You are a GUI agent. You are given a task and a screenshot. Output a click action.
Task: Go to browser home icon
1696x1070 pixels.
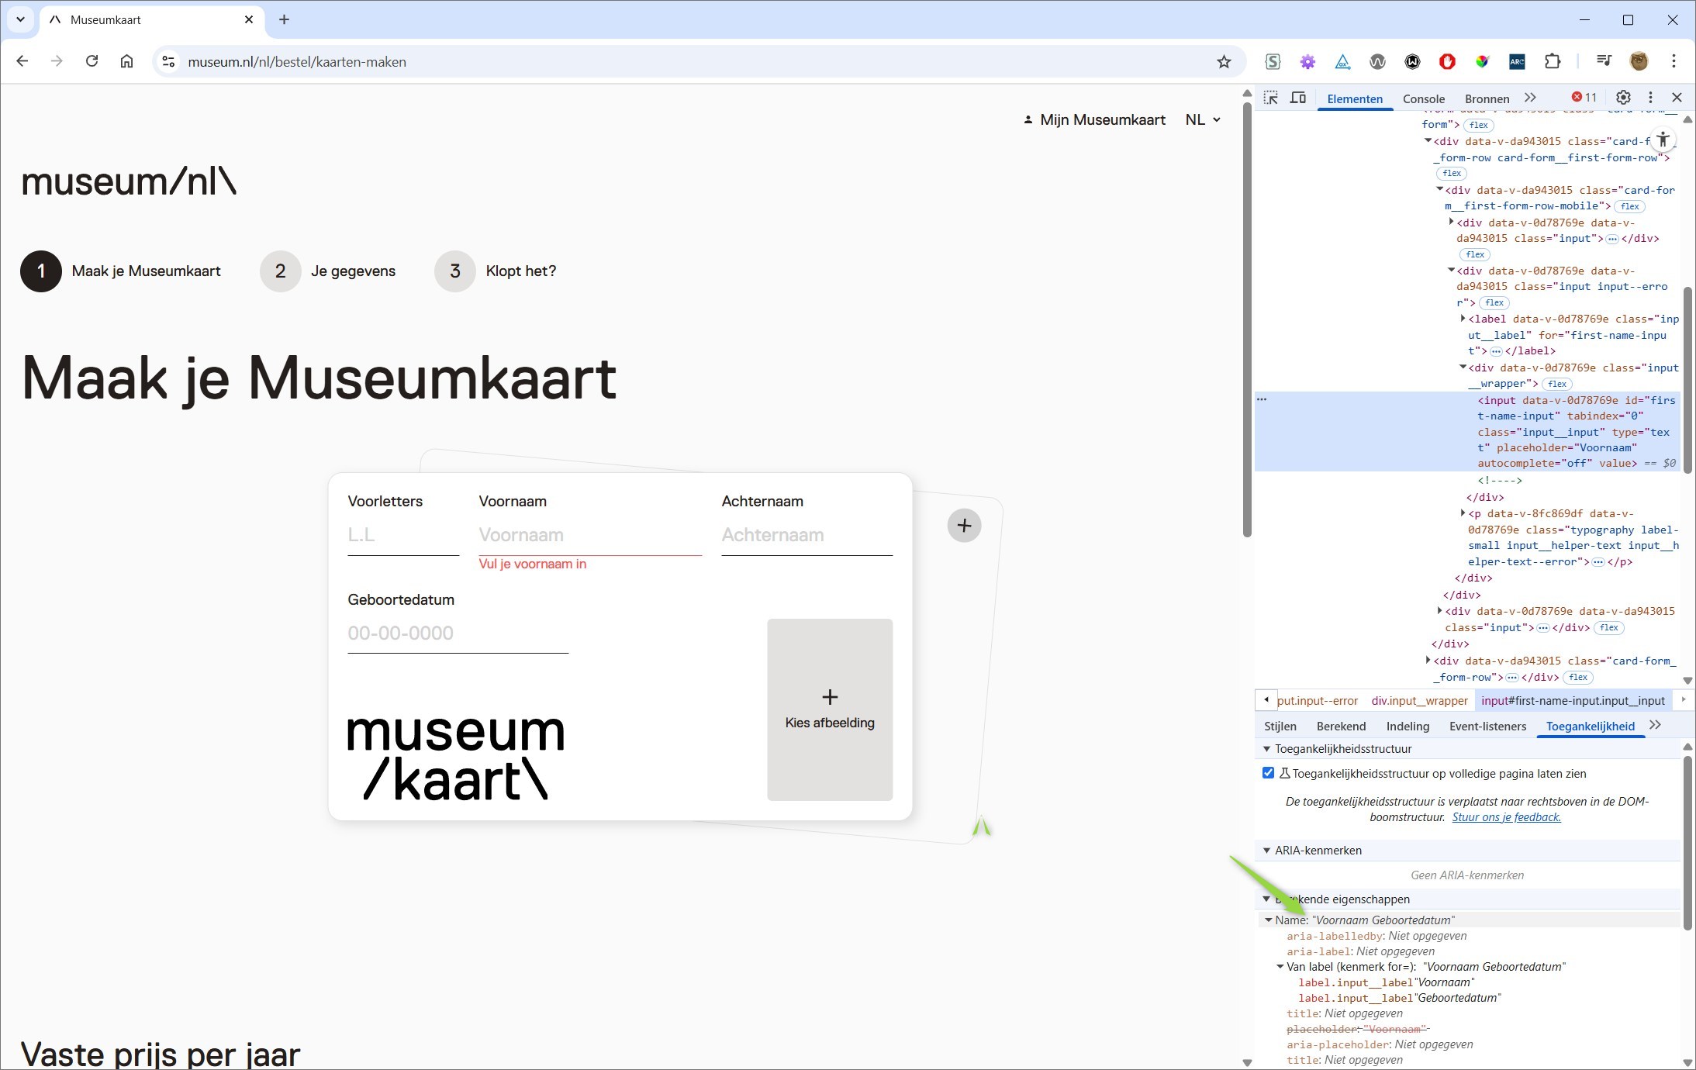(x=126, y=61)
